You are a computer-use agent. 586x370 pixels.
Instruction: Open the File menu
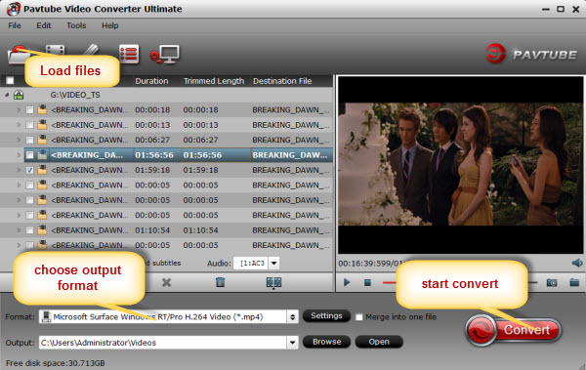[15, 25]
